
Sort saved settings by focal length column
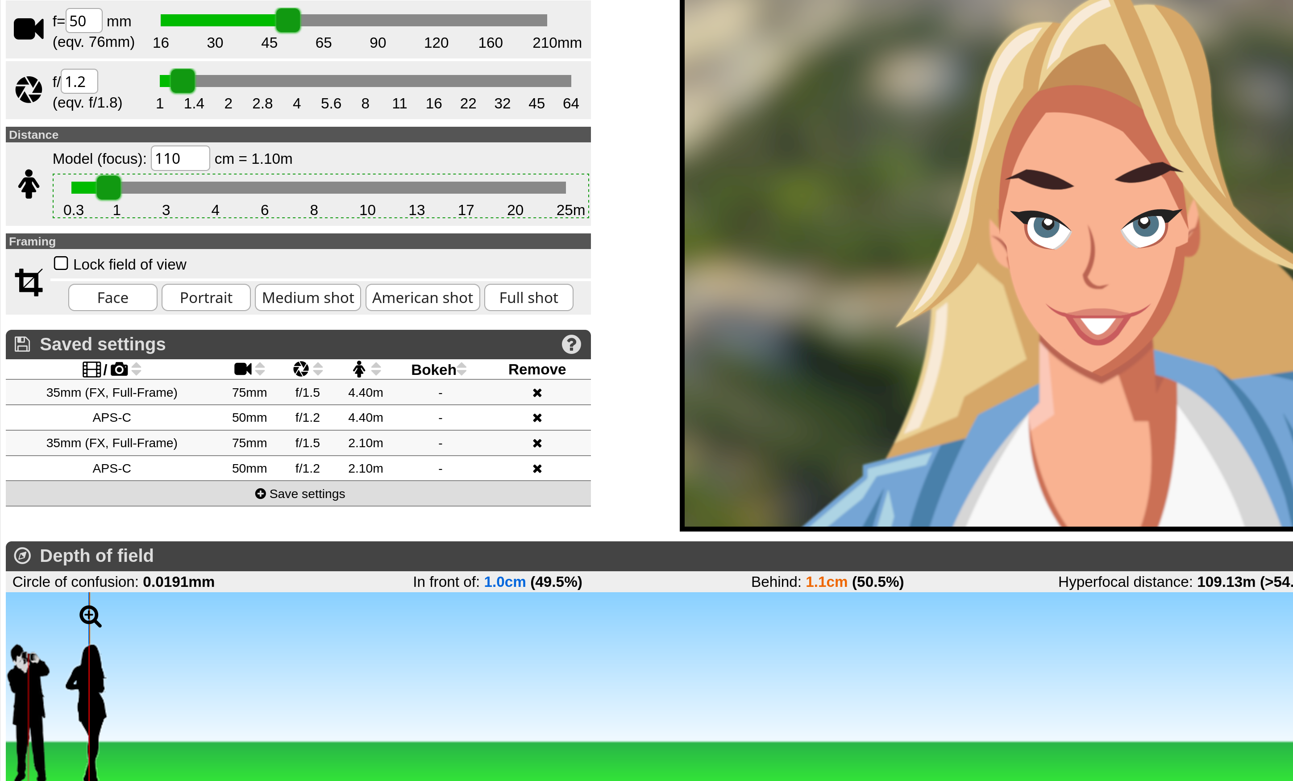pos(260,370)
